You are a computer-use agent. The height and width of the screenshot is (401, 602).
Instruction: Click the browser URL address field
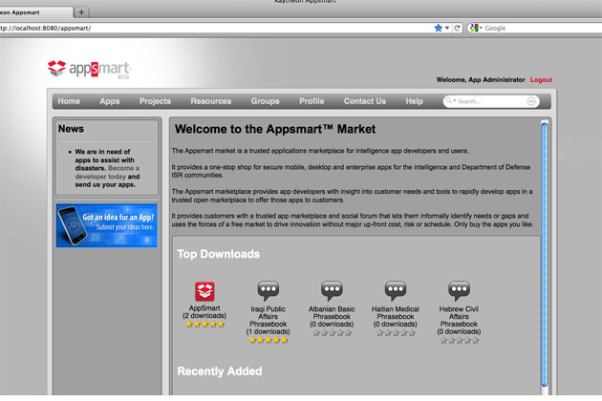point(215,28)
